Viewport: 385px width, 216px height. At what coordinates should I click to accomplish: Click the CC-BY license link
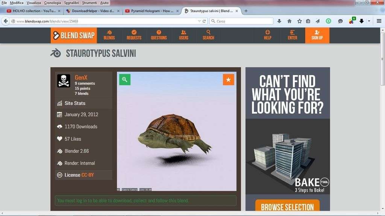(x=88, y=175)
